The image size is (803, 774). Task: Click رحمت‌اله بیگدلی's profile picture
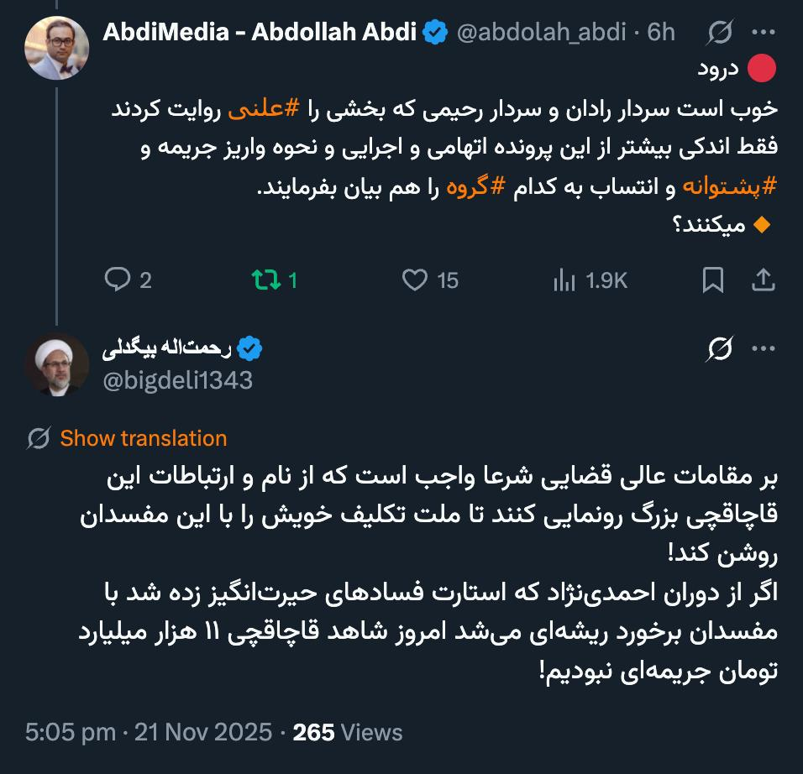[57, 364]
